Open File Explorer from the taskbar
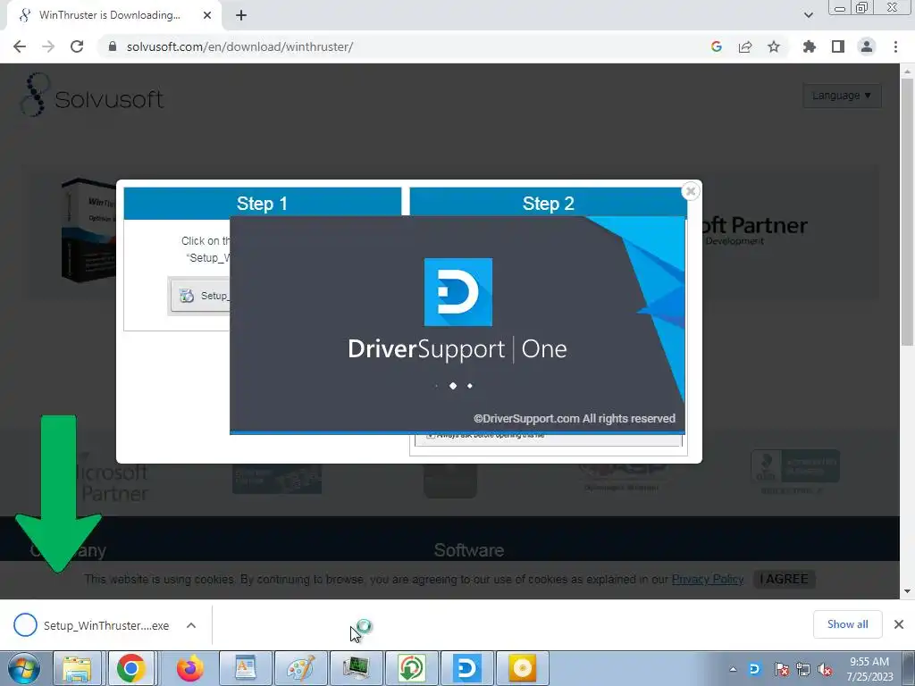 coord(77,668)
